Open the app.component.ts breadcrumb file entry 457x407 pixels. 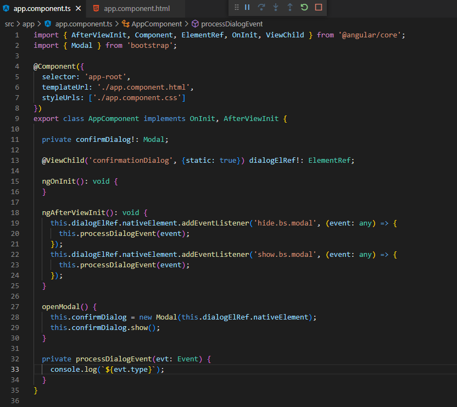point(83,24)
